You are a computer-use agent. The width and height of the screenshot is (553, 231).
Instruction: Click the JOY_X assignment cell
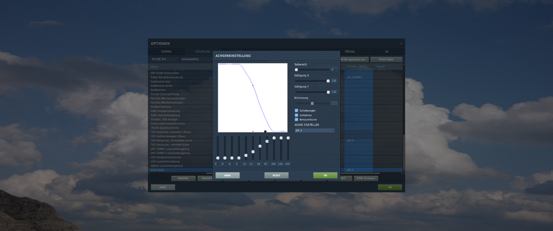coord(359,140)
